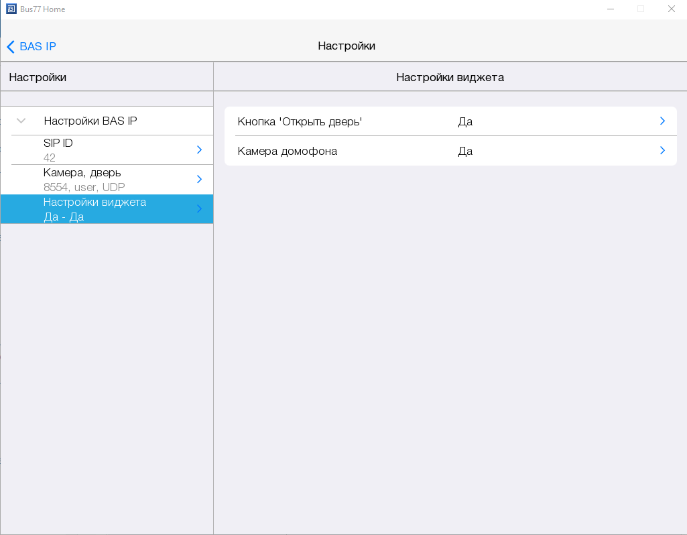Click the Bus77 Home app icon
The width and height of the screenshot is (687, 535).
[11, 9]
